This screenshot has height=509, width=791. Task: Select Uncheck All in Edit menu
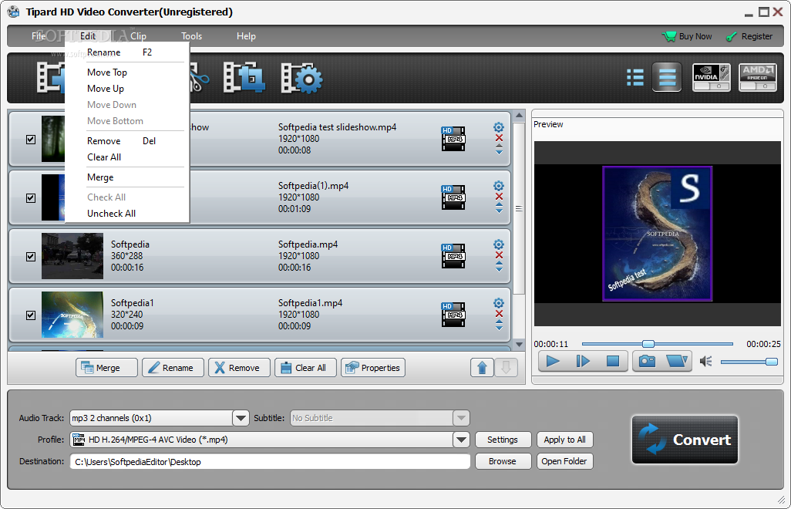click(127, 214)
